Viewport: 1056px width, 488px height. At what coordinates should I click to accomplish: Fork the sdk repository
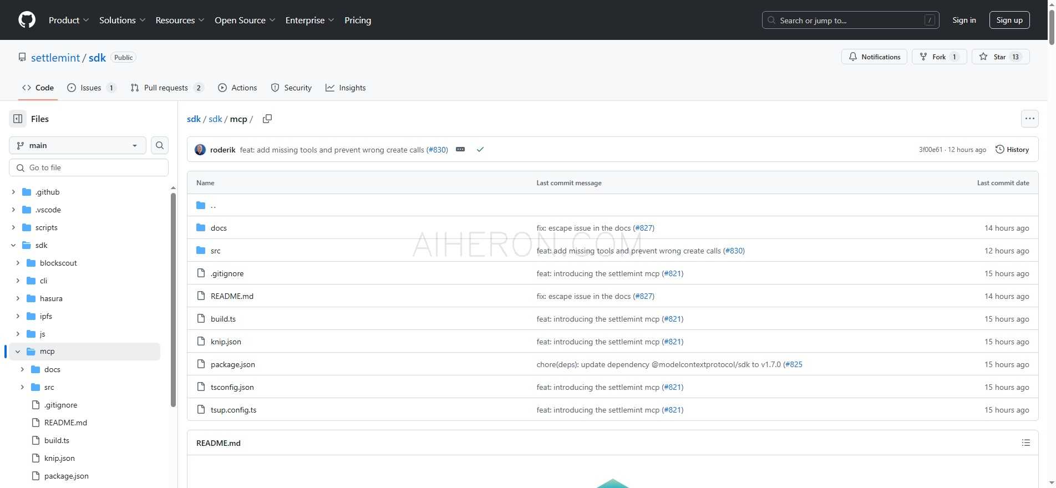click(x=939, y=57)
